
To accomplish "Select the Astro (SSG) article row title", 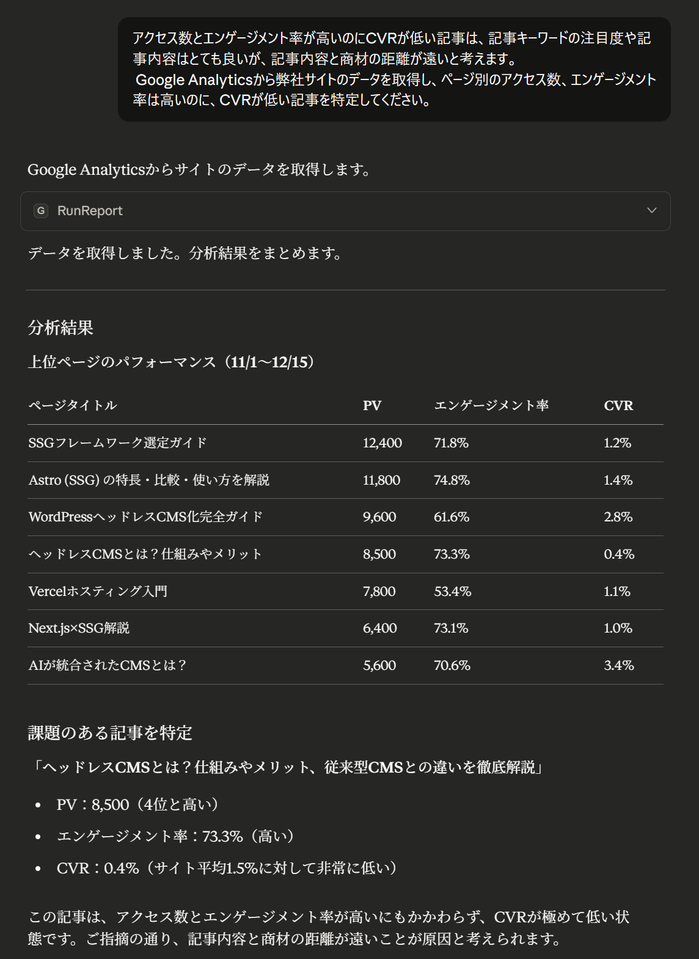I will click(148, 480).
